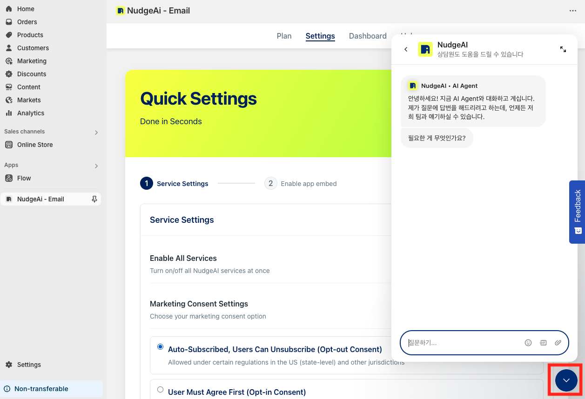Viewport: 585px width, 399px height.
Task: Expand the Sales channels section
Action: coord(96,132)
